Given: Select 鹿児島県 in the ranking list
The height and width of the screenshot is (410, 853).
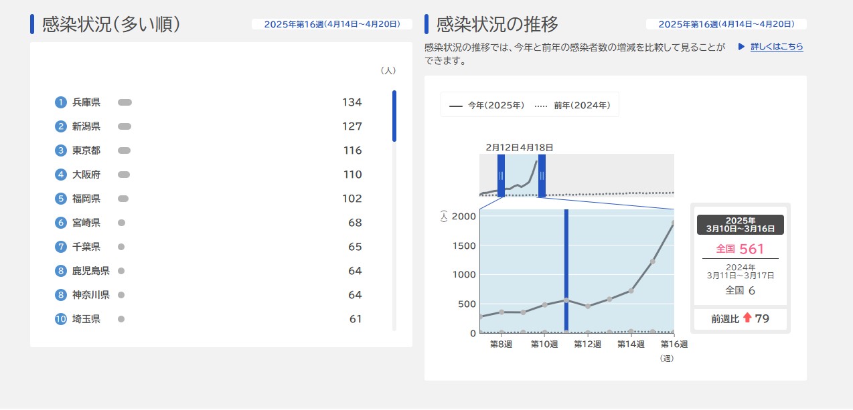Looking at the screenshot, I should [90, 271].
